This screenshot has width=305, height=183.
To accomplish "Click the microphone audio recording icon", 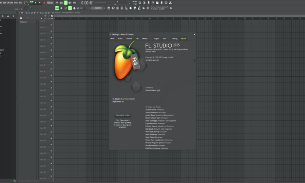I will tap(149, 3).
